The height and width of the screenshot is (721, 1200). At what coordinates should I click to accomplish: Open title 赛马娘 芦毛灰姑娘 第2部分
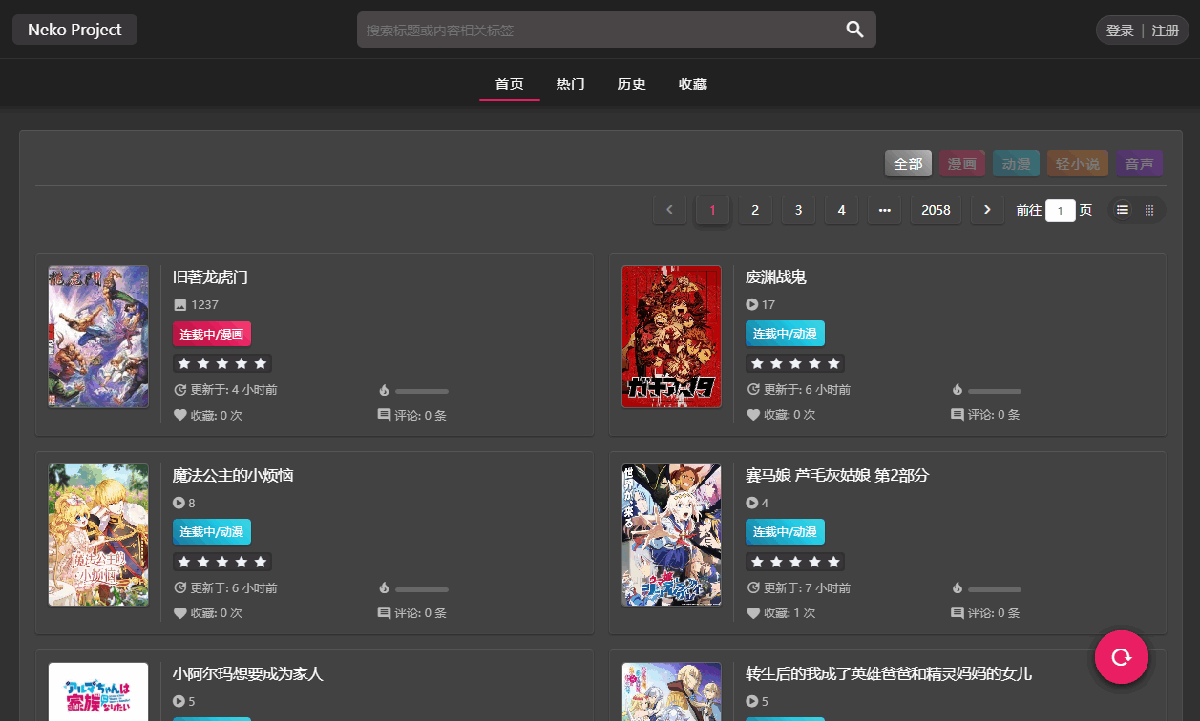[837, 475]
